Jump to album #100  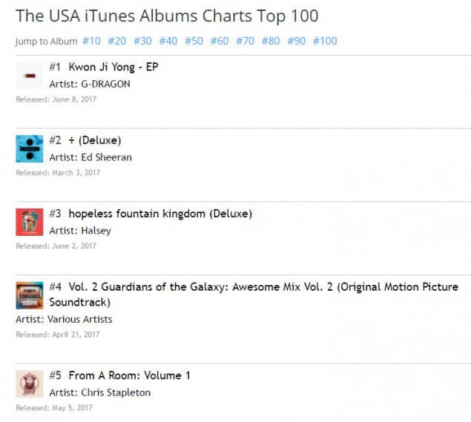tap(325, 41)
